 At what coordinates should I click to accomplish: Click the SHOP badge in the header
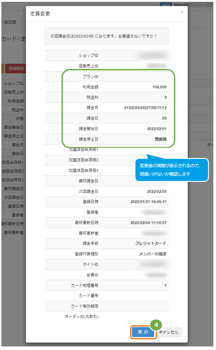(x=166, y=4)
